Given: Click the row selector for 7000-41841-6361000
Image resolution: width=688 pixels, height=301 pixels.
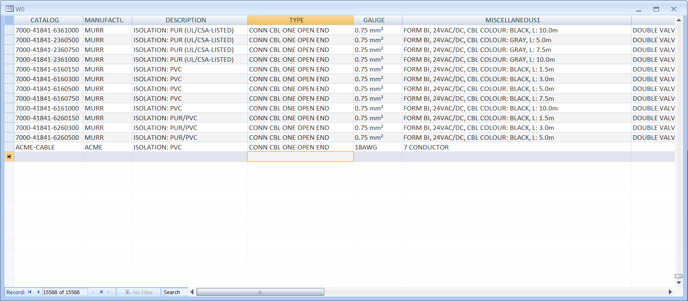Looking at the screenshot, I should click(x=9, y=30).
